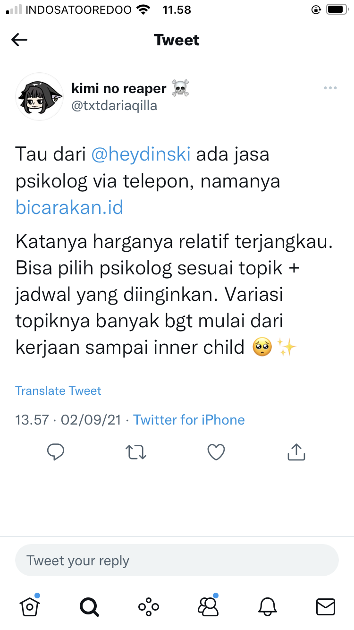Open the @heydinski mention link

(141, 154)
